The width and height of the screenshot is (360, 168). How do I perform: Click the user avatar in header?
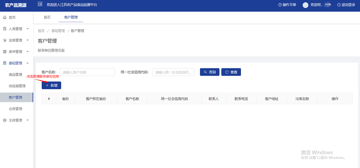point(305,5)
